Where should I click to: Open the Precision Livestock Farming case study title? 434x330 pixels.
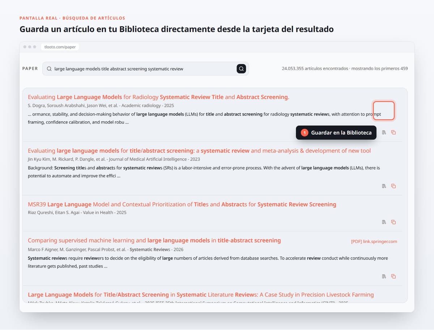[x=201, y=295]
